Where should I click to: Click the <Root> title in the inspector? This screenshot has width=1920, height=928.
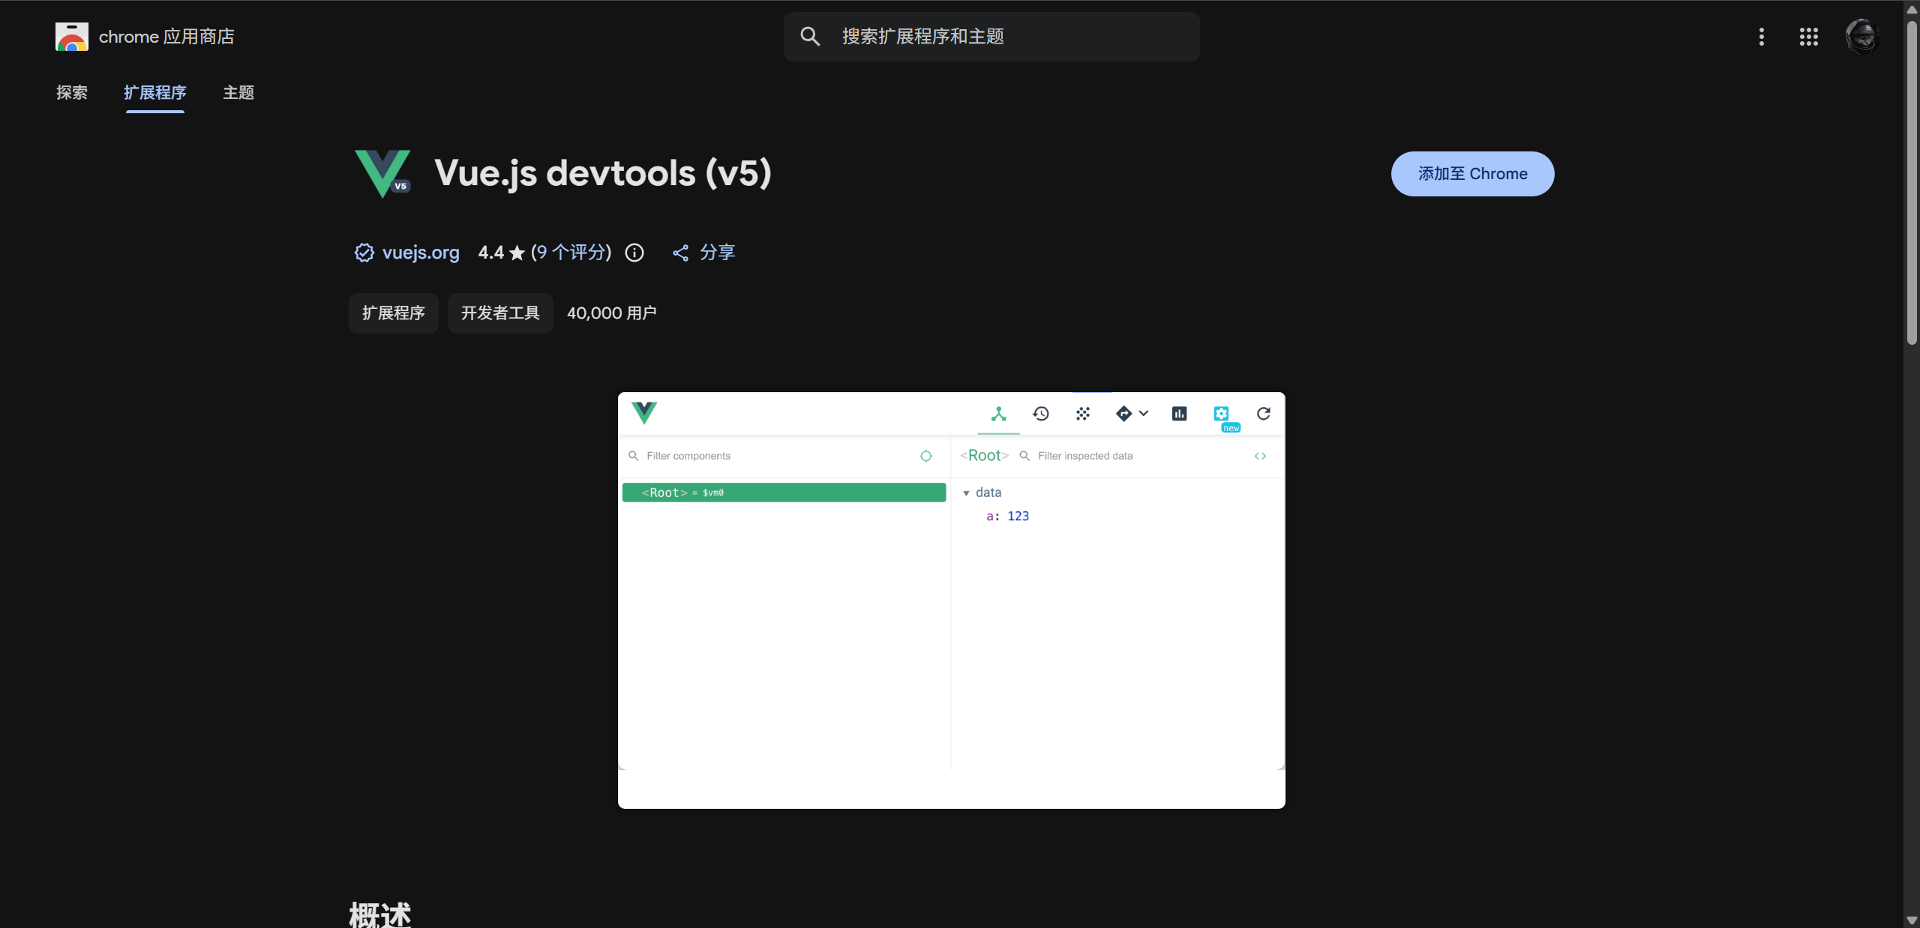(984, 456)
